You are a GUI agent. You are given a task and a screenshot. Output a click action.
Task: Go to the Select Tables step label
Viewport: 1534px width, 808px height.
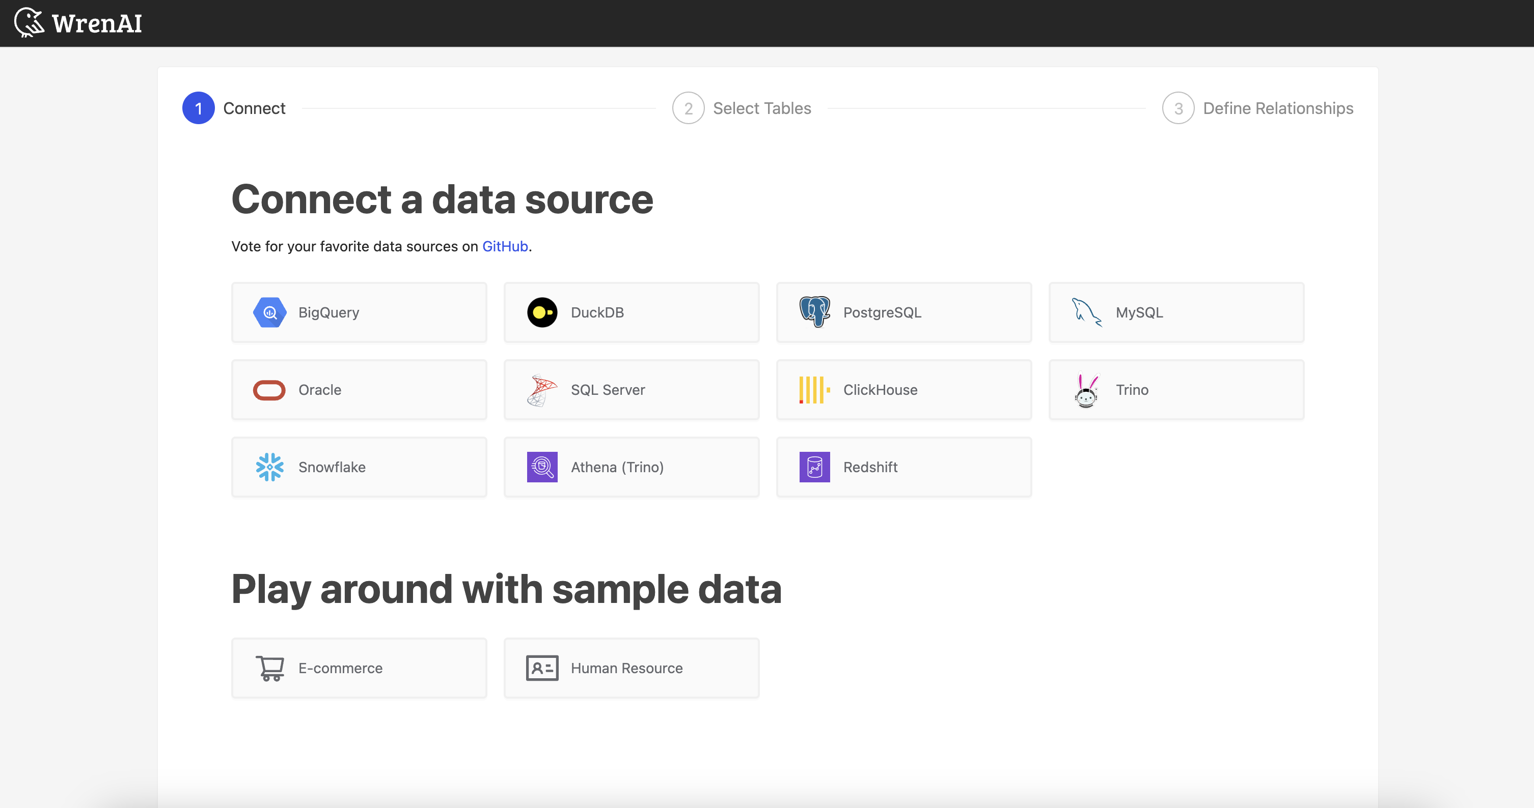(x=762, y=108)
